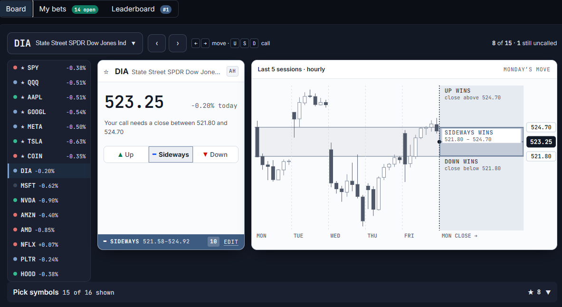Click the MONDAY'S MOVE label
Screen dimensions: 562x307
(526, 69)
